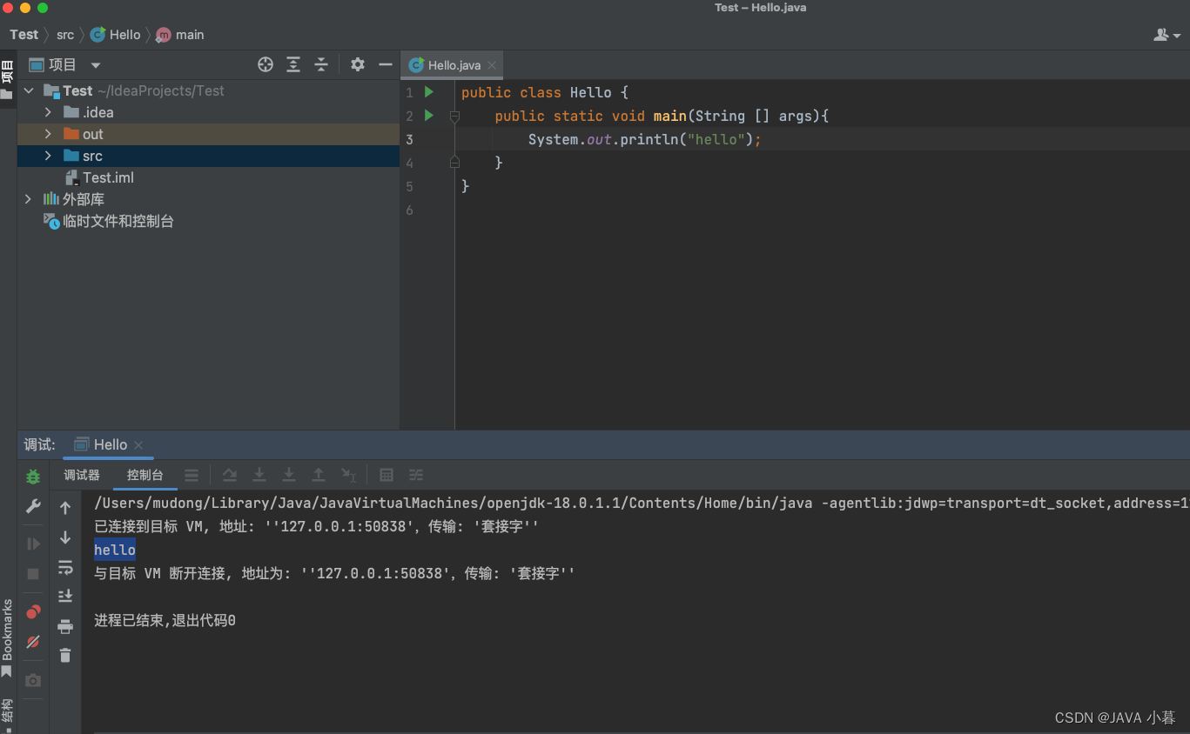
Task: Click the down arrow in console toolbar
Action: [65, 537]
